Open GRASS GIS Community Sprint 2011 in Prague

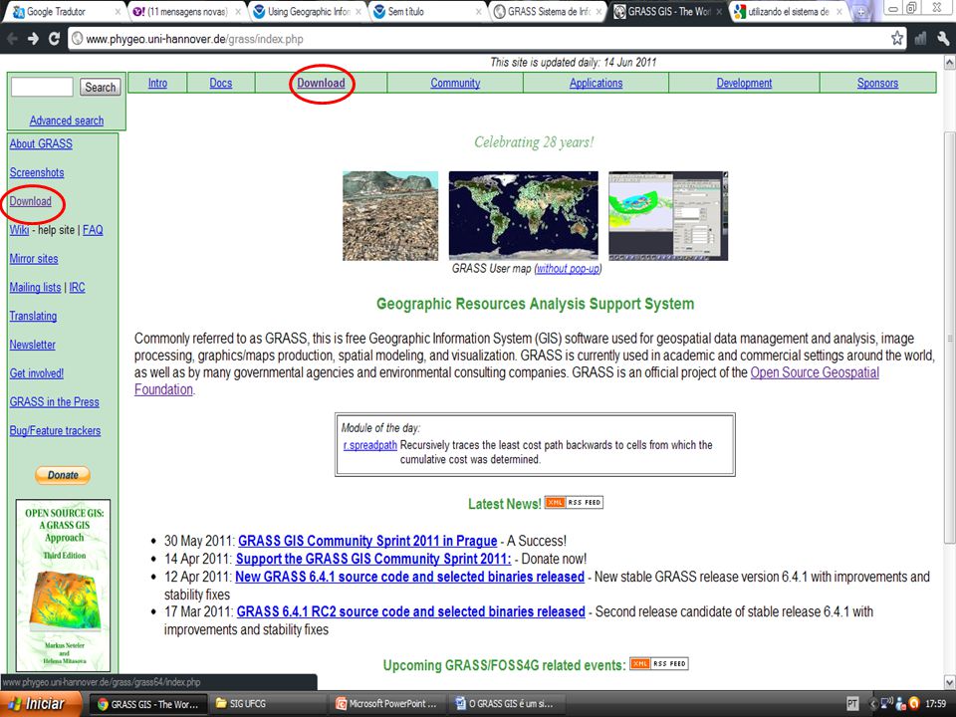367,541
